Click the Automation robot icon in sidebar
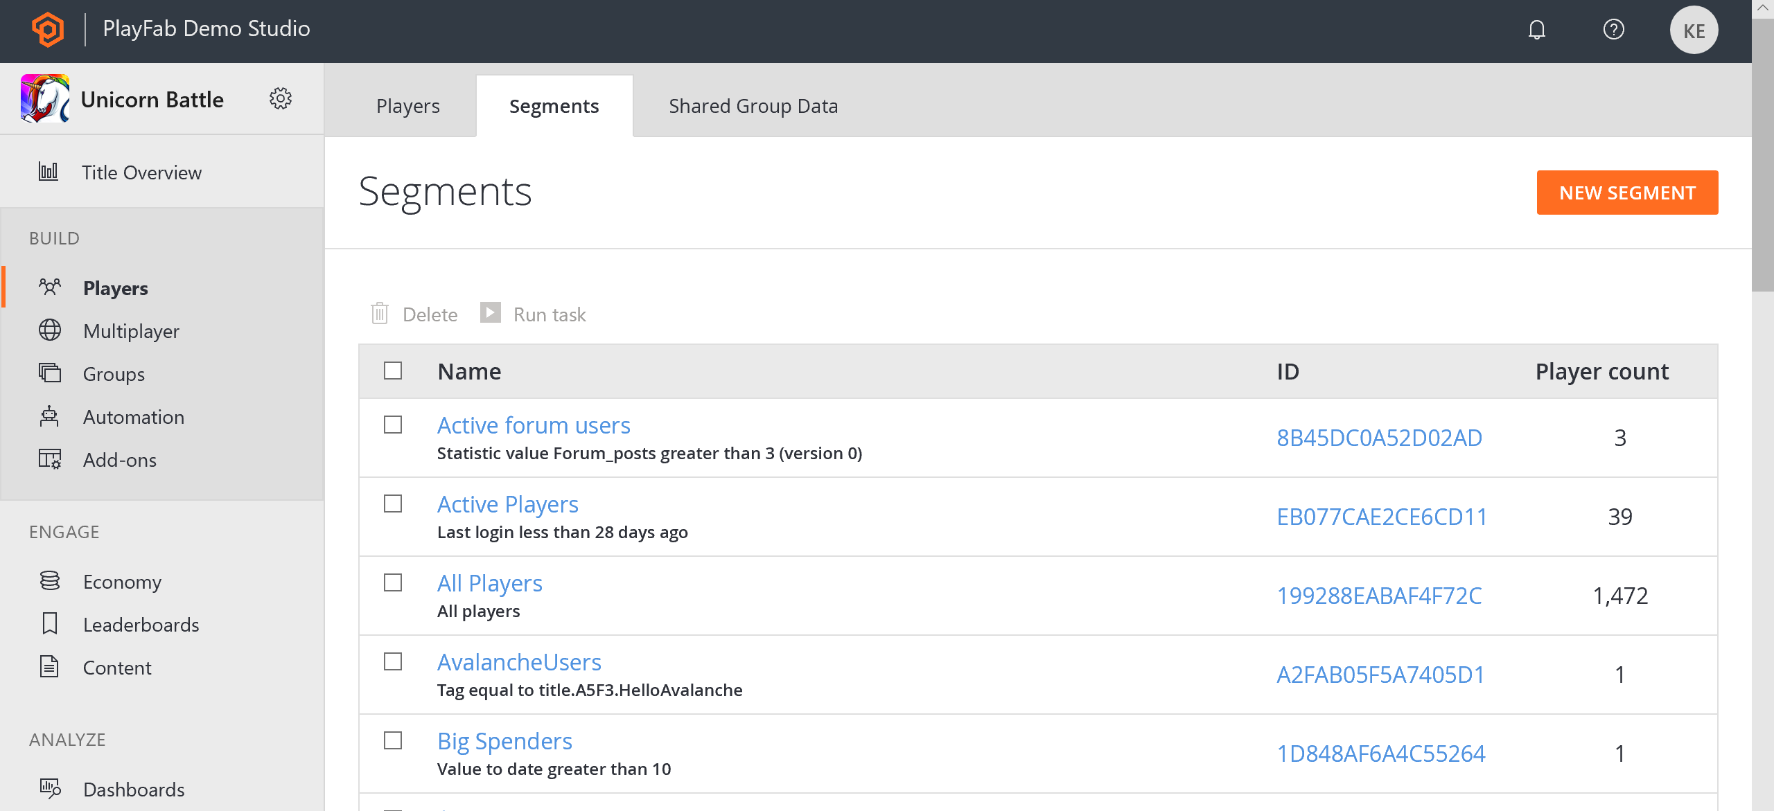 click(49, 416)
